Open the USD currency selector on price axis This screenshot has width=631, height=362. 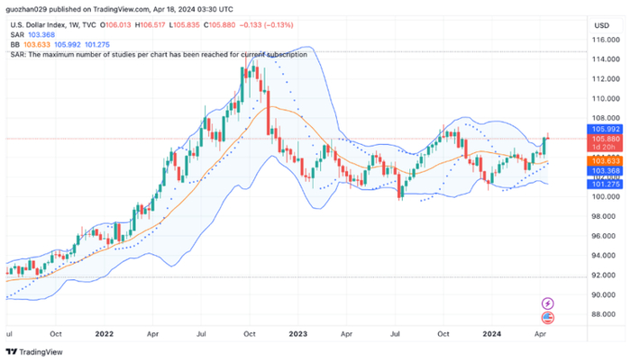601,25
